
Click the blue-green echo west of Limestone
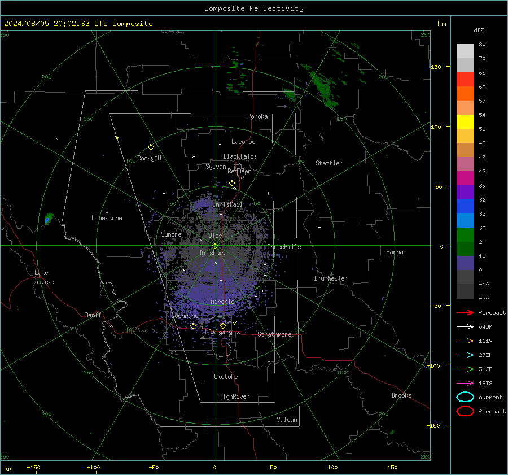[49, 219]
